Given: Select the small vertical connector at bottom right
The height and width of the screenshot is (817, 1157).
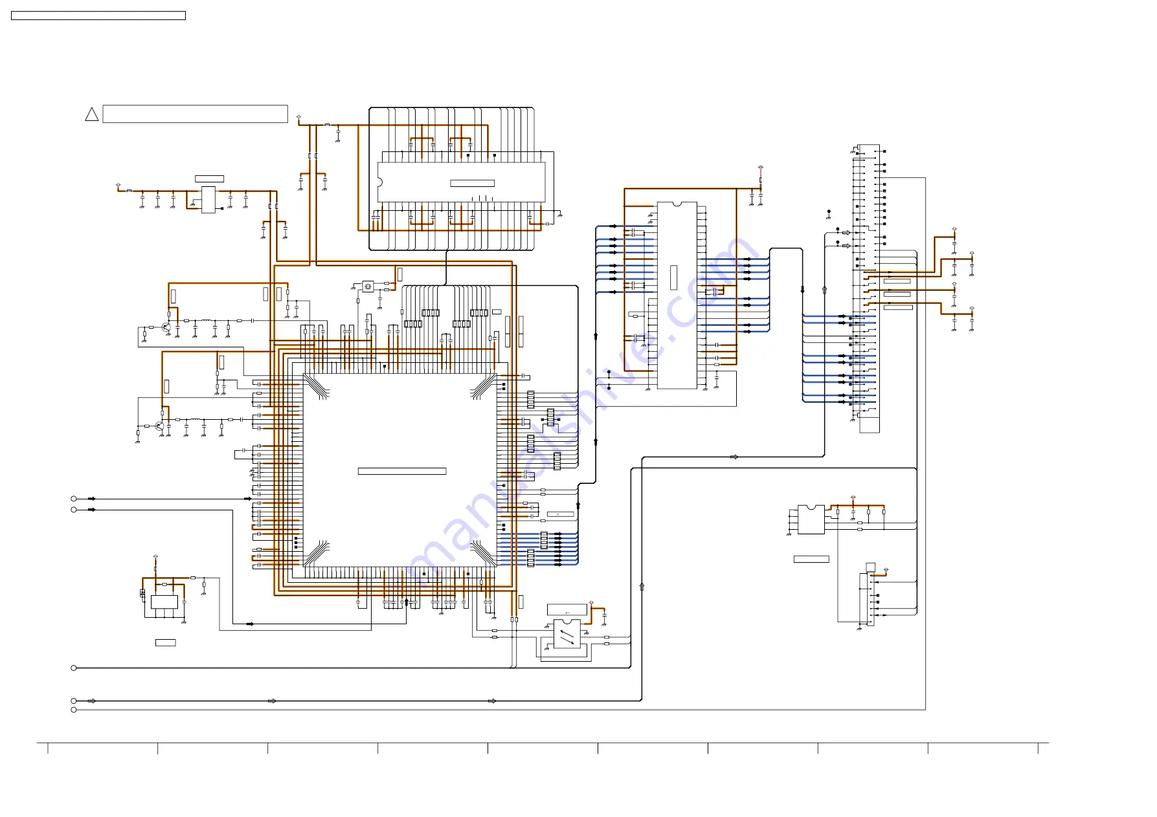Looking at the screenshot, I should [x=870, y=600].
